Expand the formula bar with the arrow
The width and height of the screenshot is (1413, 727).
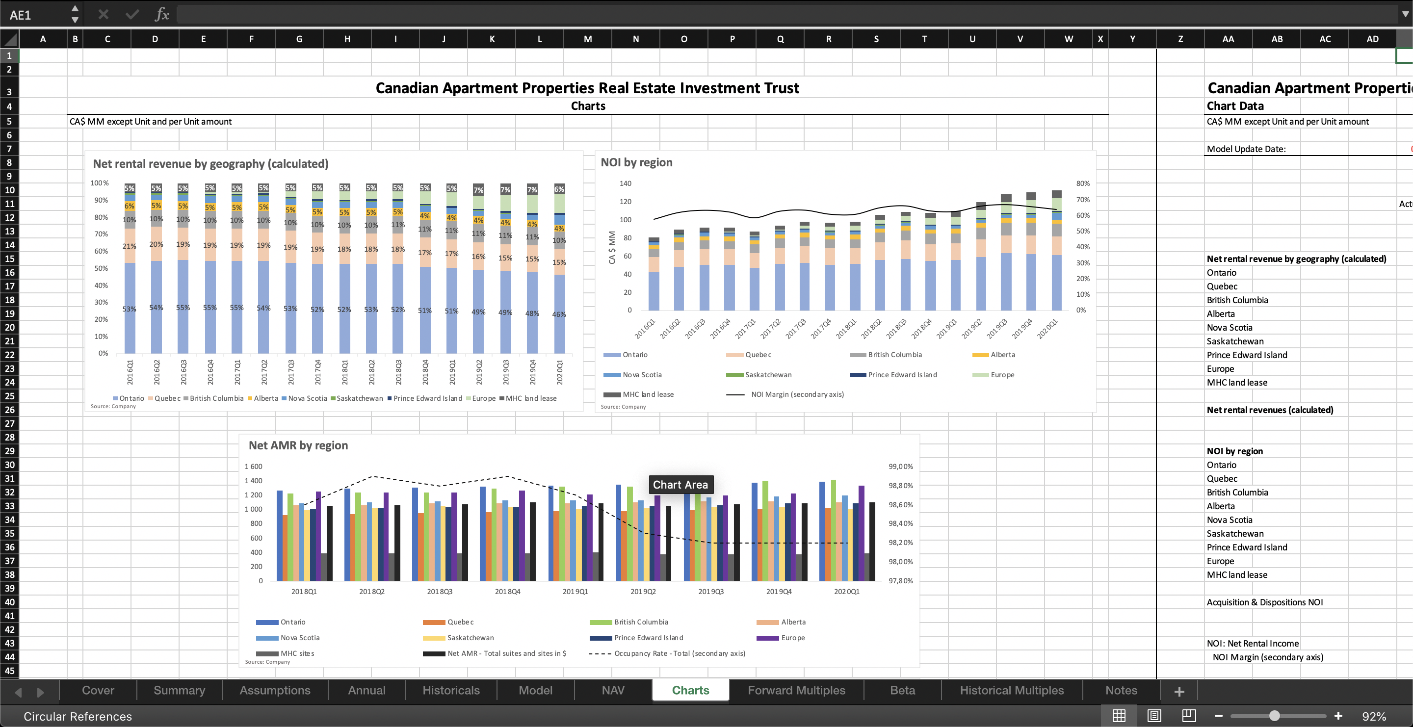pyautogui.click(x=1405, y=14)
